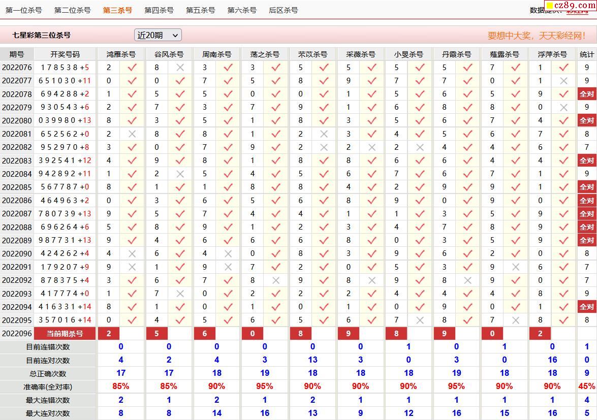Click the 浮萍杀号 column header
This screenshot has height=420, width=597.
point(552,54)
